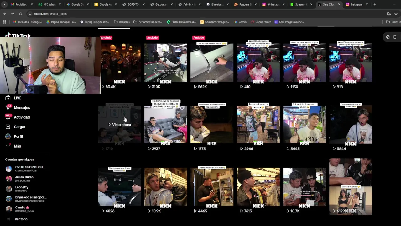Play pinned car door video 562K views
Image resolution: width=401 pixels, height=226 pixels.
pos(212,62)
